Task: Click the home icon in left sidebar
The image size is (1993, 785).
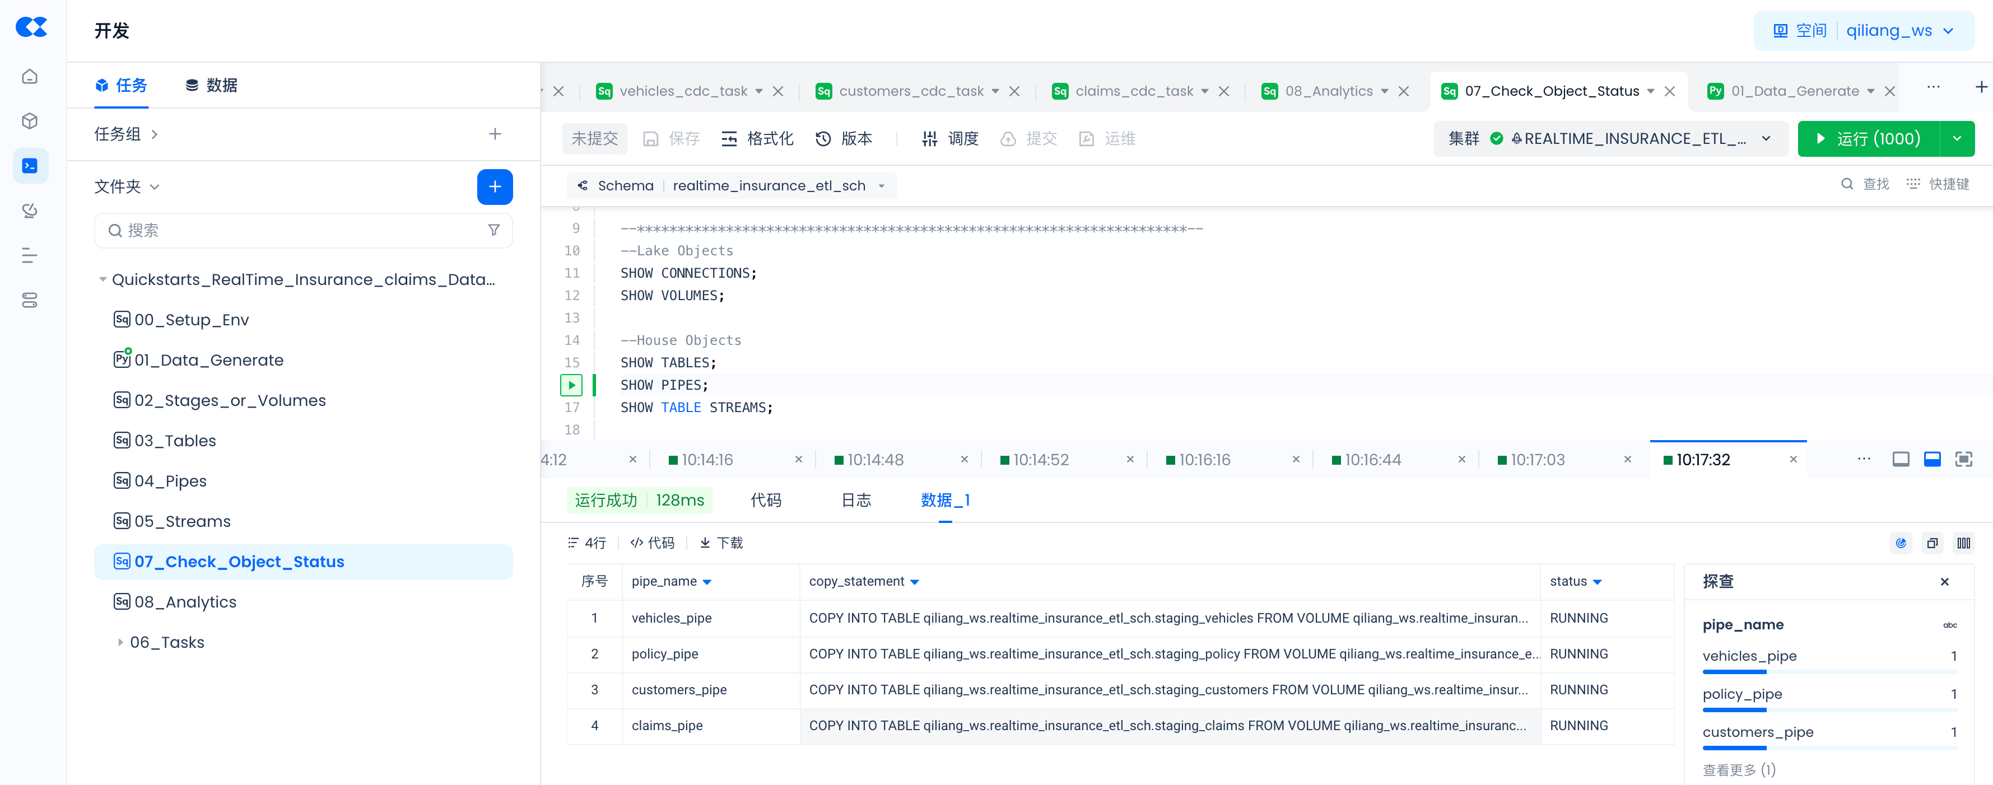Action: pyautogui.click(x=29, y=77)
